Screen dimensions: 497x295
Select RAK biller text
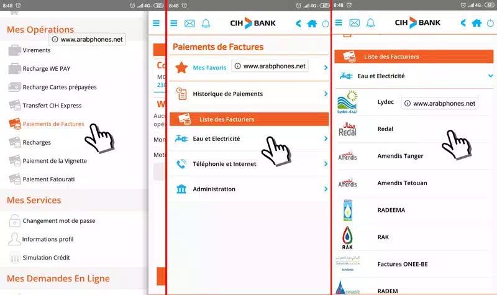[383, 237]
